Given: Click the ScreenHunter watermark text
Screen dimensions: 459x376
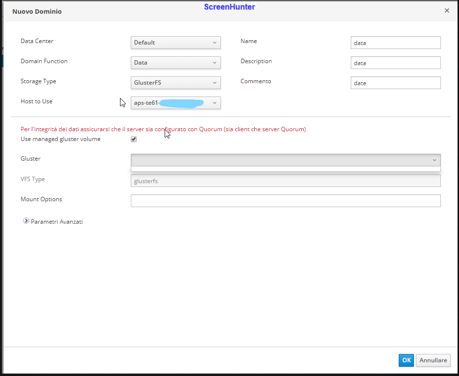Looking at the screenshot, I should (x=229, y=7).
